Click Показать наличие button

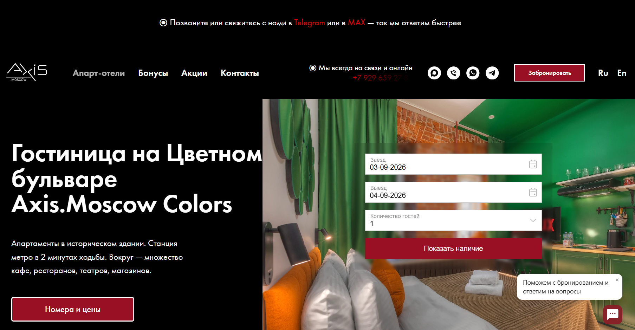[x=453, y=248]
